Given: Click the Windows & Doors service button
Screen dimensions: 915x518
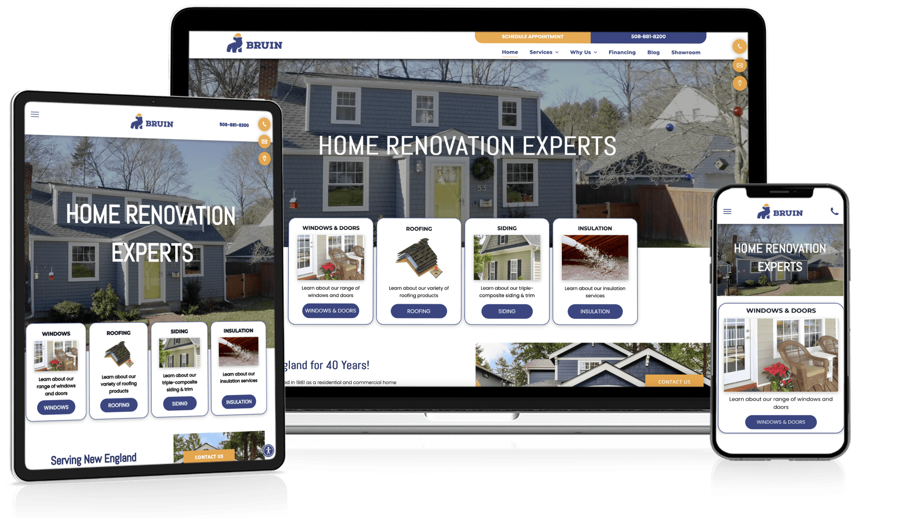Looking at the screenshot, I should tap(329, 311).
